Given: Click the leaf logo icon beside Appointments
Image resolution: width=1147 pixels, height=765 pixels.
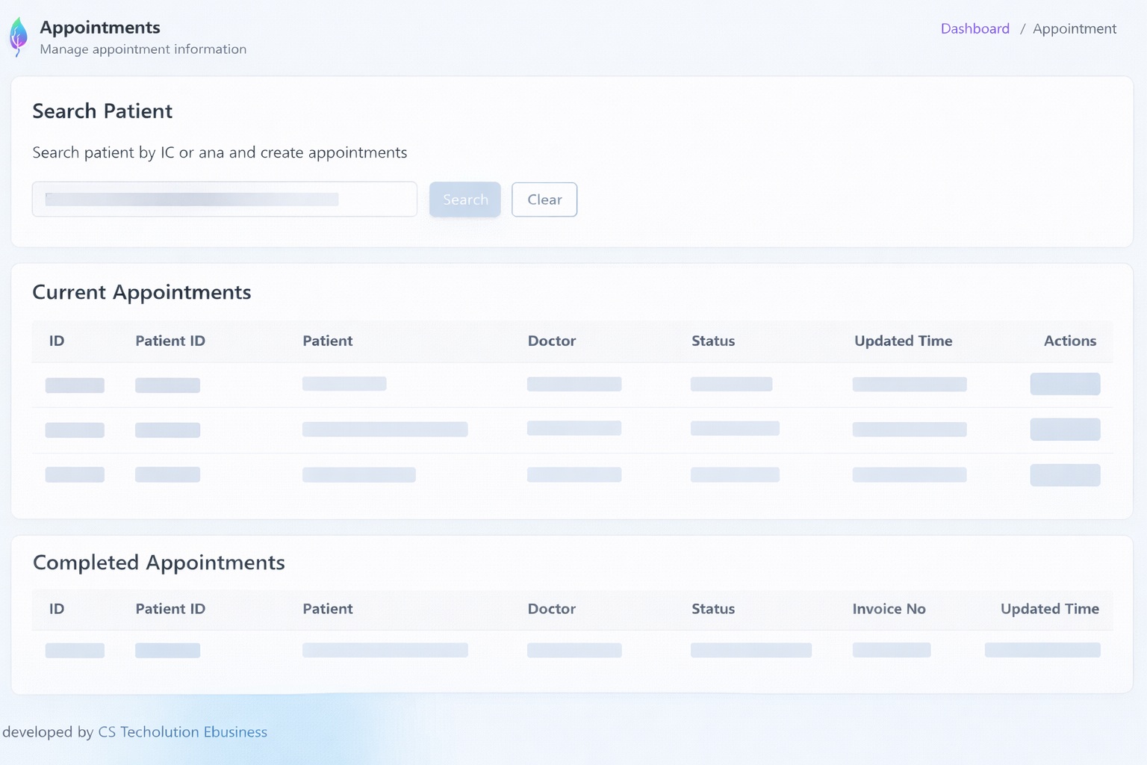Looking at the screenshot, I should pos(19,36).
